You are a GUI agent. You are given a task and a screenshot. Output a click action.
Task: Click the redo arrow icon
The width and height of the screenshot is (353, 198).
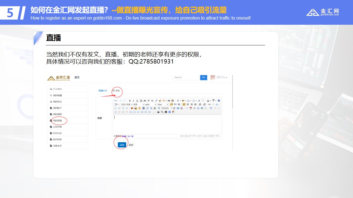click(125, 101)
